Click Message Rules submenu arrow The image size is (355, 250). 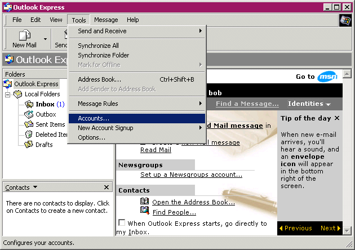(x=201, y=104)
